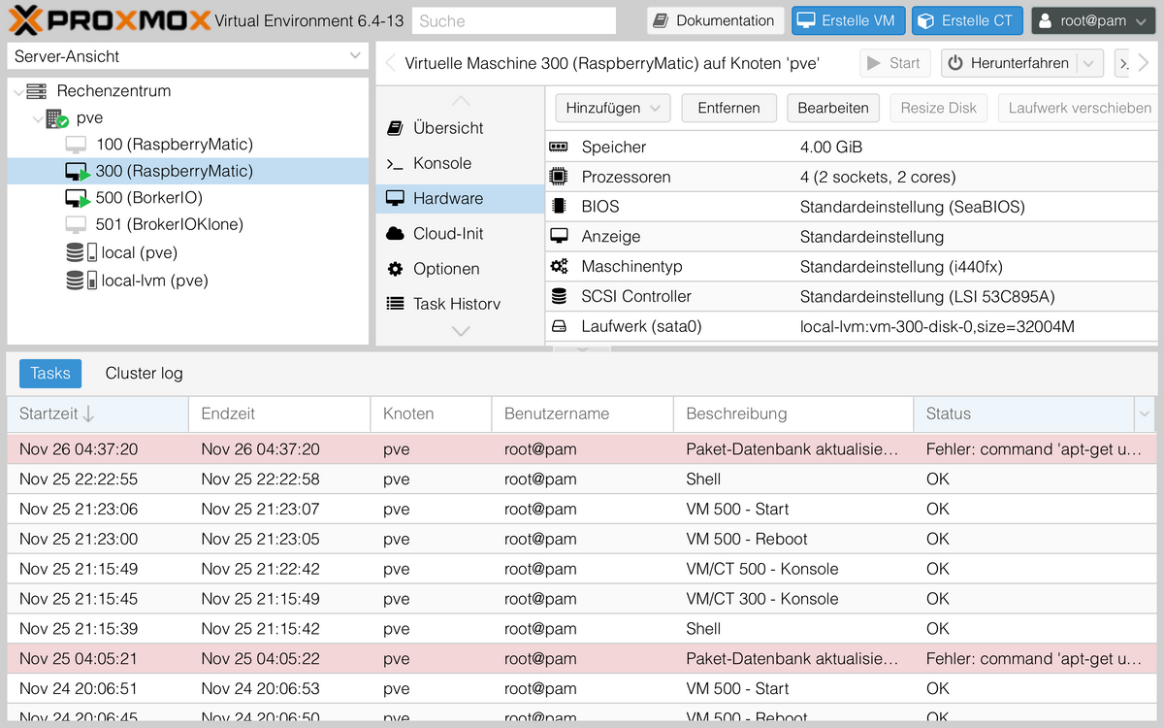Sort by the Endzeit column header
The width and height of the screenshot is (1164, 728).
tap(279, 414)
